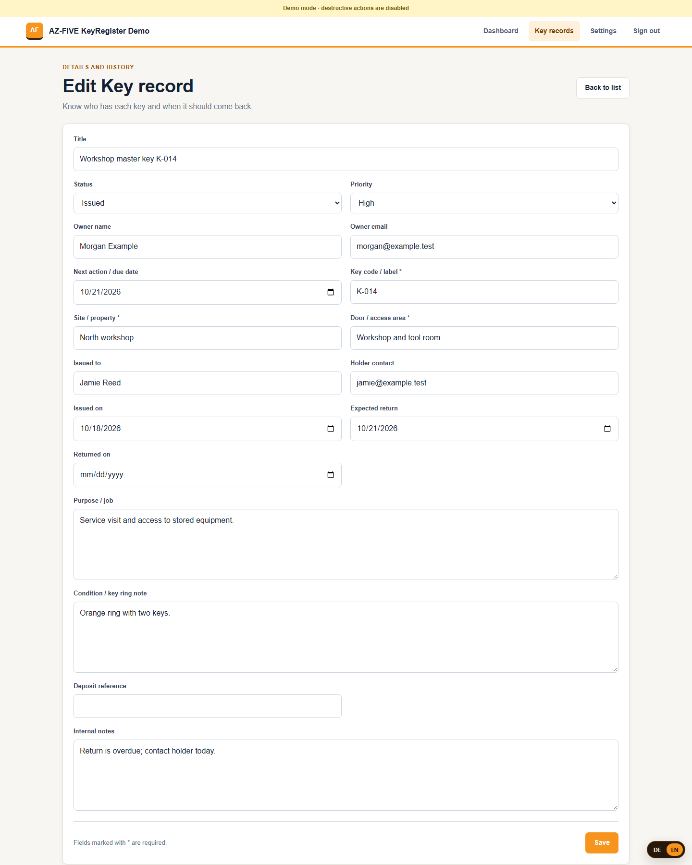Open the calendar picker for Expected return
This screenshot has height=865, width=692.
coord(607,429)
